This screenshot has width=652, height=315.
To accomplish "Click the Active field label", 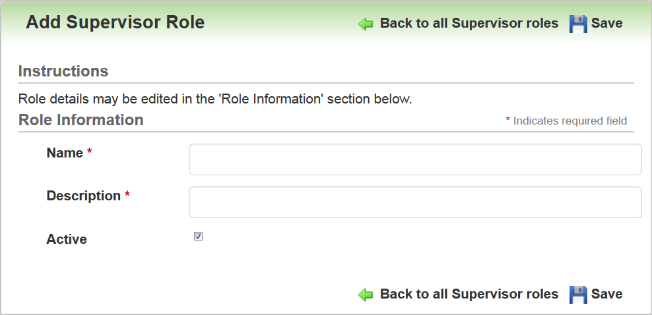I will (67, 239).
